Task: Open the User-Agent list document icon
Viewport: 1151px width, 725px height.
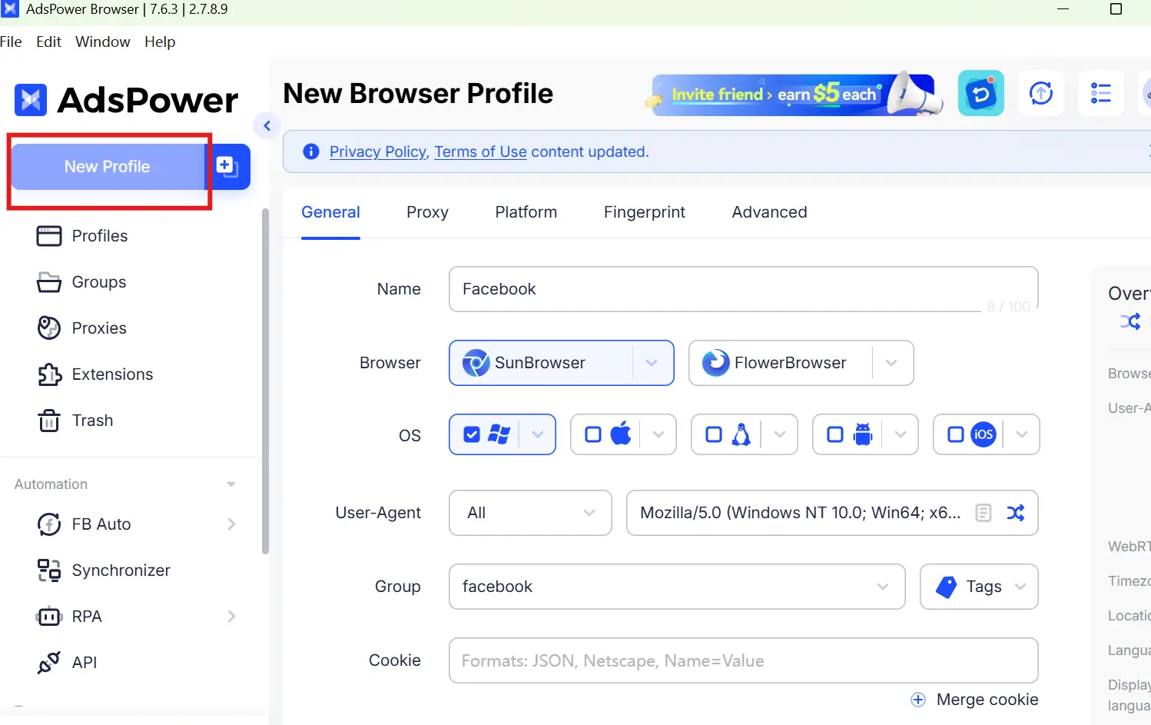Action: [983, 513]
